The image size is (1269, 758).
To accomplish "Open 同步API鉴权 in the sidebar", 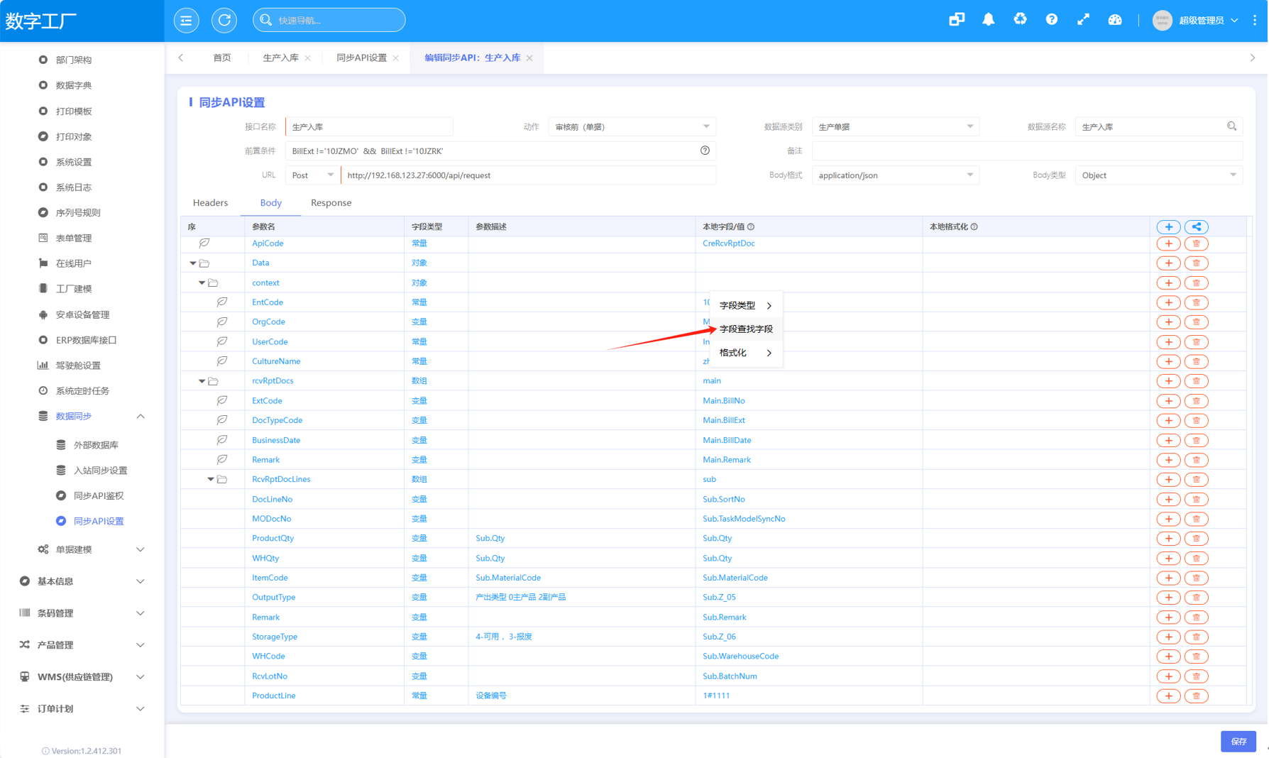I will tap(99, 495).
